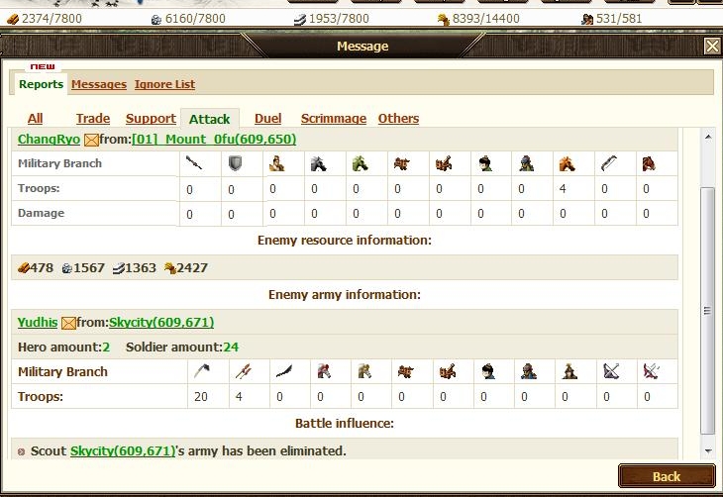The width and height of the screenshot is (723, 497).
Task: Click the blue helmet soldier icon in ChangRyo's row
Action: point(526,163)
